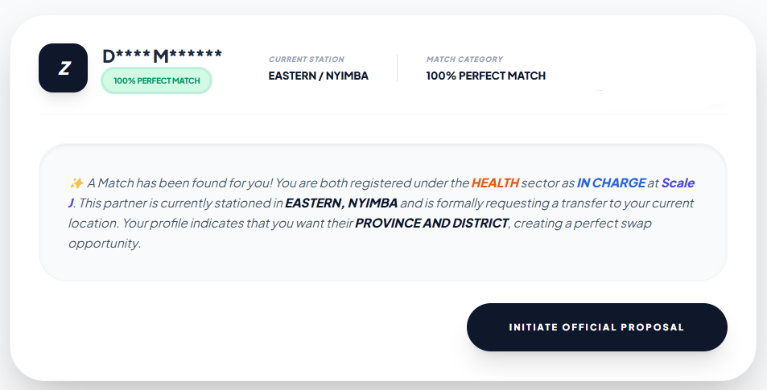
Task: Select the value under Match Category
Action: point(485,76)
